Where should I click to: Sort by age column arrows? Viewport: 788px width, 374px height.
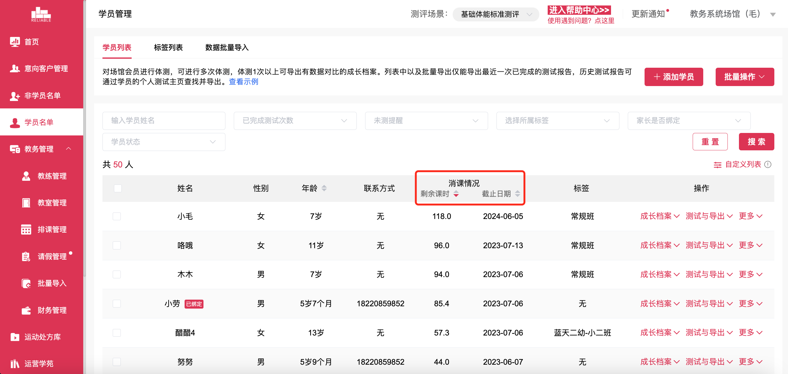coord(324,188)
